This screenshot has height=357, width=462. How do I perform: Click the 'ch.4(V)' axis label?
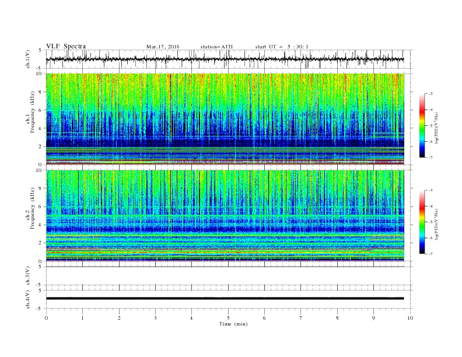coord(28,299)
